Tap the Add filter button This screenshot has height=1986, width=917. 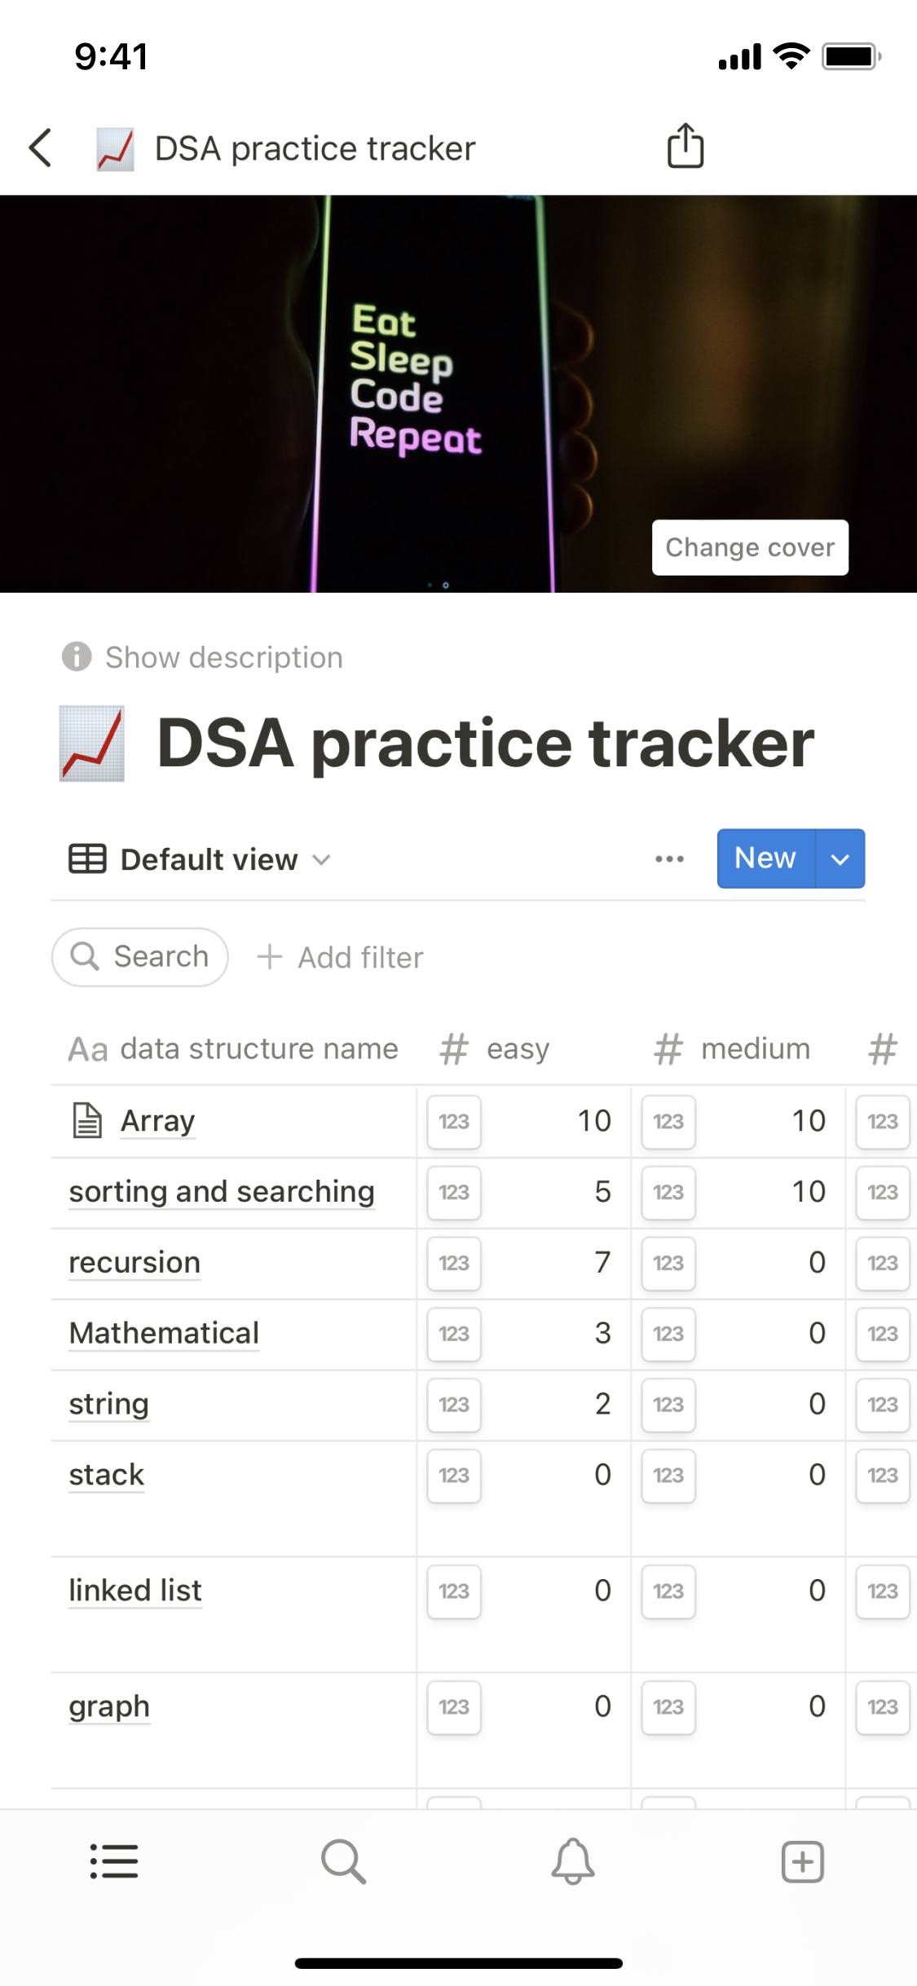click(x=341, y=957)
